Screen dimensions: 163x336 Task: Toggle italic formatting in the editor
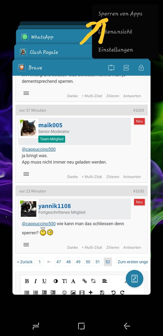(35, 281)
